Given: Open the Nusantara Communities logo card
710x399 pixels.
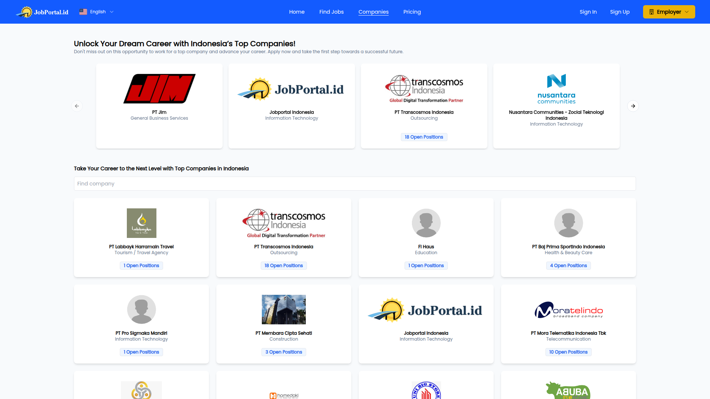Looking at the screenshot, I should pyautogui.click(x=556, y=89).
